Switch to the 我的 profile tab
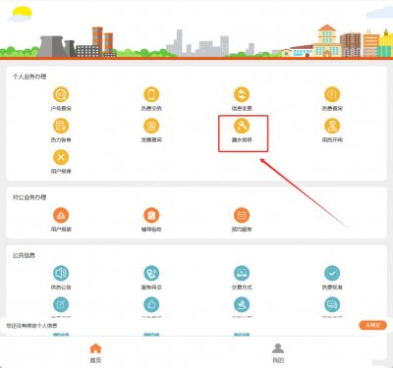 278,353
